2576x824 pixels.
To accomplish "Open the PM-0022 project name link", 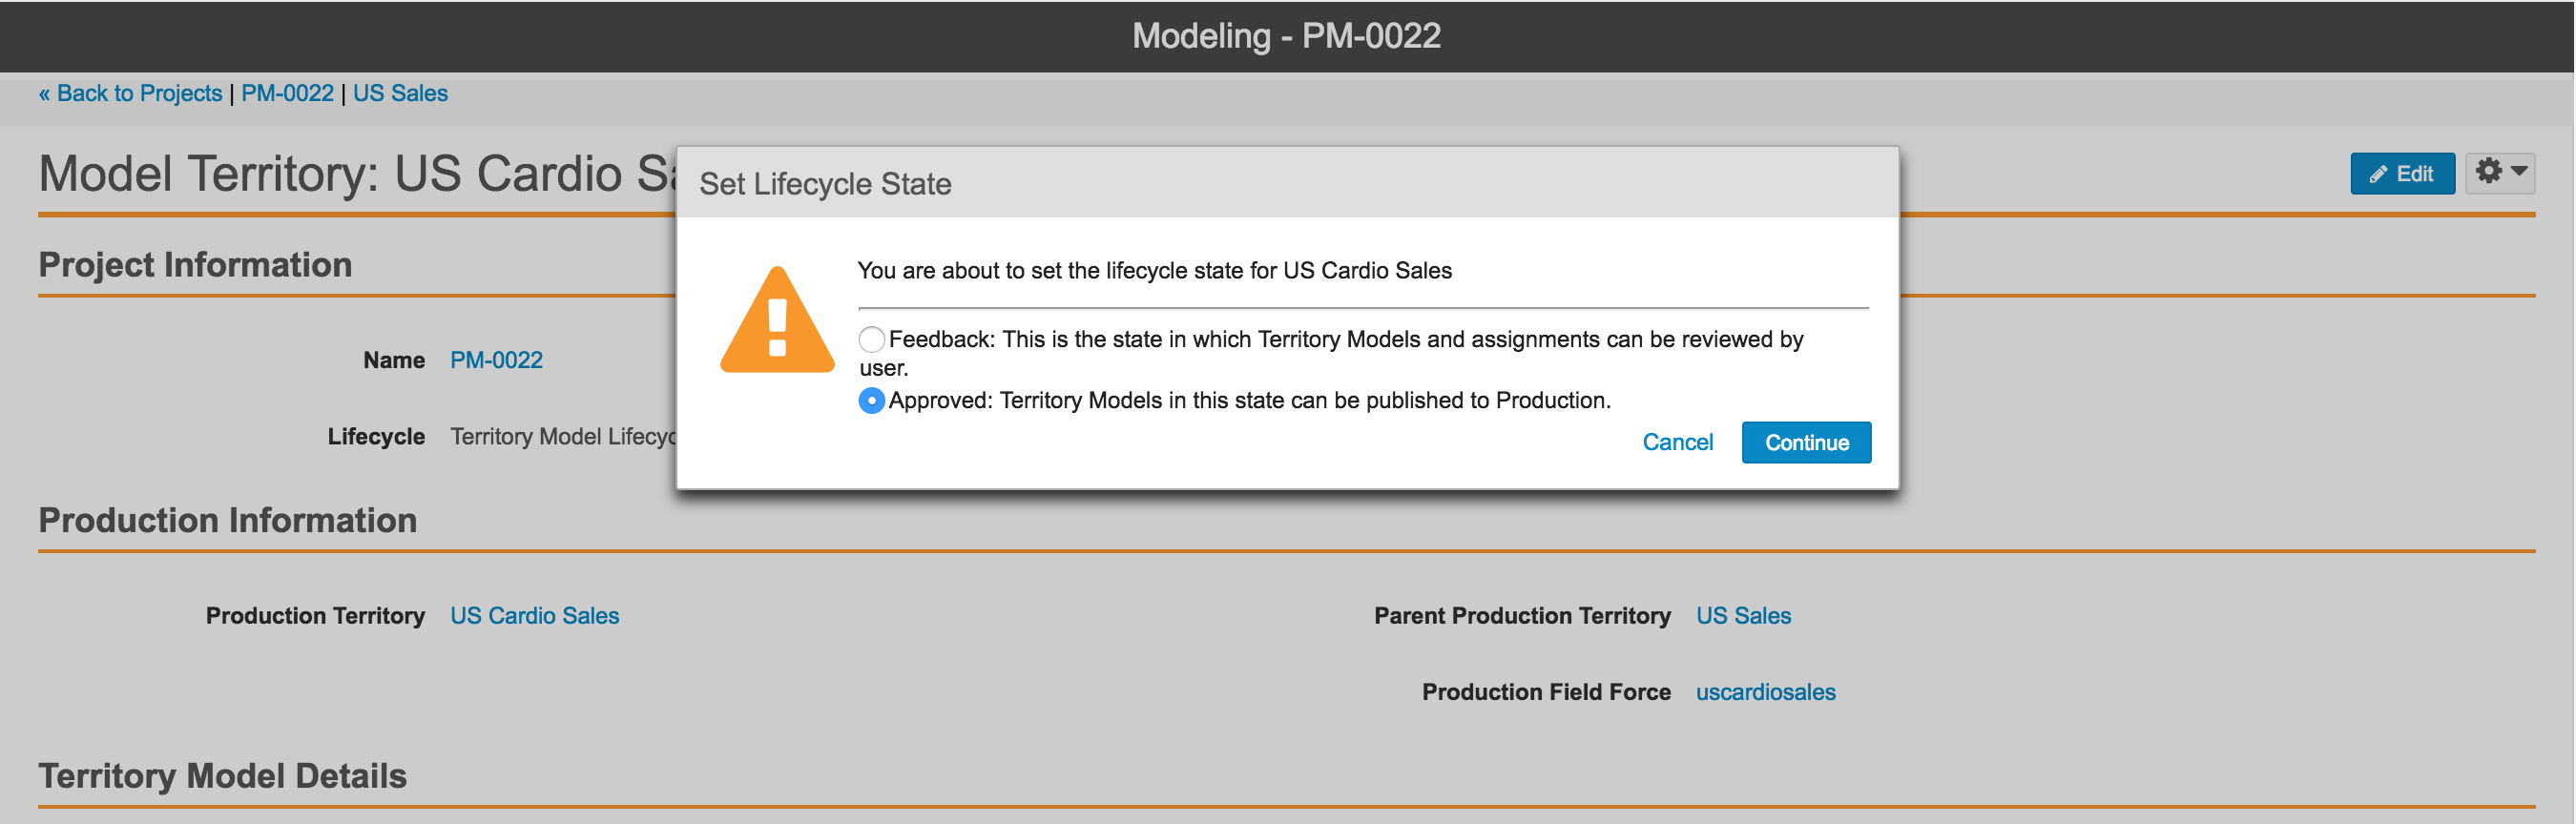I will click(496, 360).
